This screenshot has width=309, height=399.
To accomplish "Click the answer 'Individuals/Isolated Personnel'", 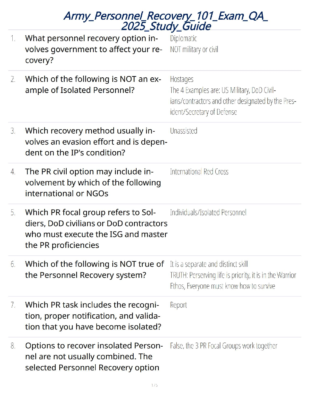I will tap(208, 213).
